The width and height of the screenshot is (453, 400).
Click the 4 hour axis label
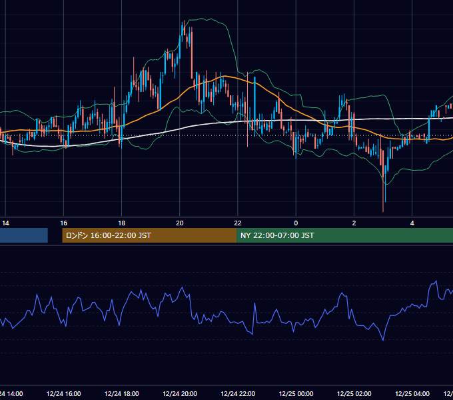coord(412,223)
